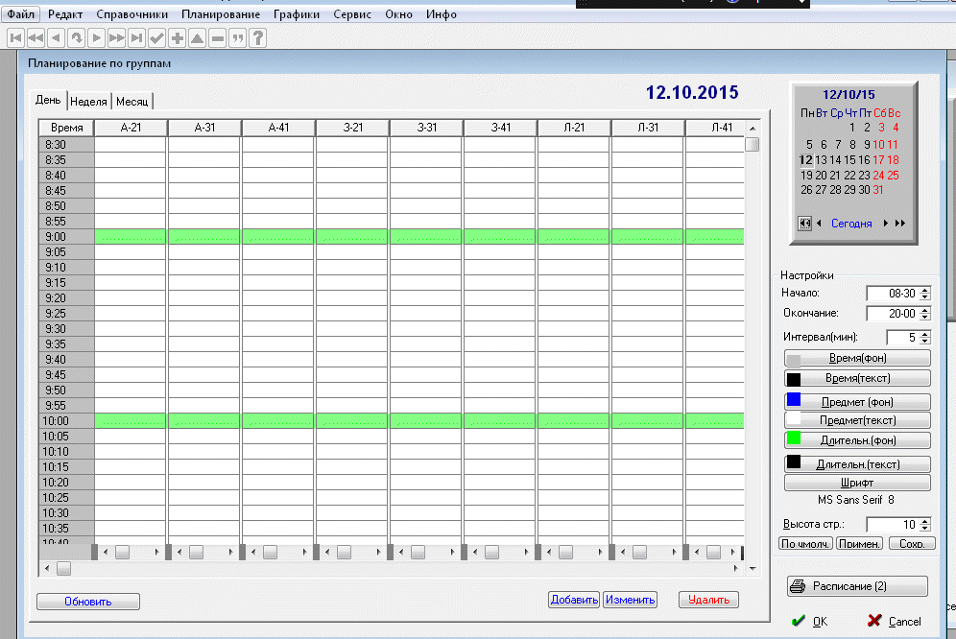Decrease the Интервал(мин) spinner value
The image size is (956, 639).
925,341
